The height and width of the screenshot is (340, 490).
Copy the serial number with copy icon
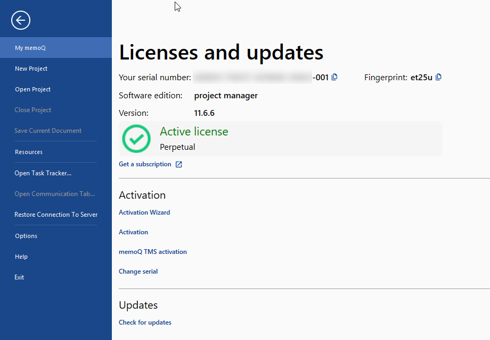coord(334,77)
